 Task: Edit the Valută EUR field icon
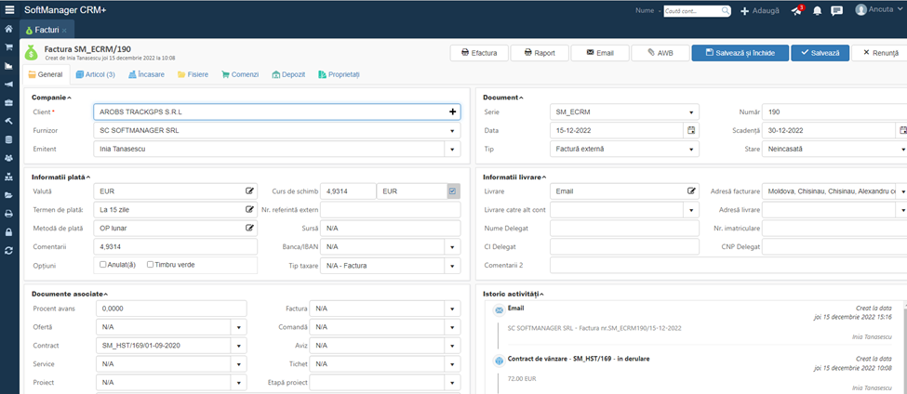coord(250,190)
